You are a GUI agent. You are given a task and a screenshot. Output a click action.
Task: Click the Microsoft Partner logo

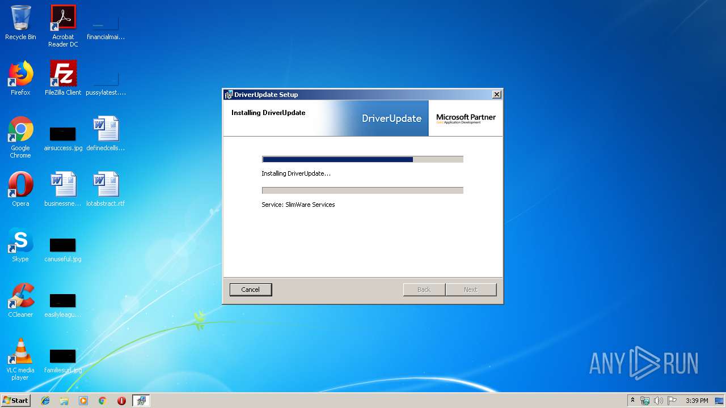click(466, 118)
